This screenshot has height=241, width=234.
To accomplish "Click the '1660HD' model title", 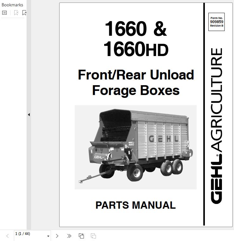I will [136, 49].
